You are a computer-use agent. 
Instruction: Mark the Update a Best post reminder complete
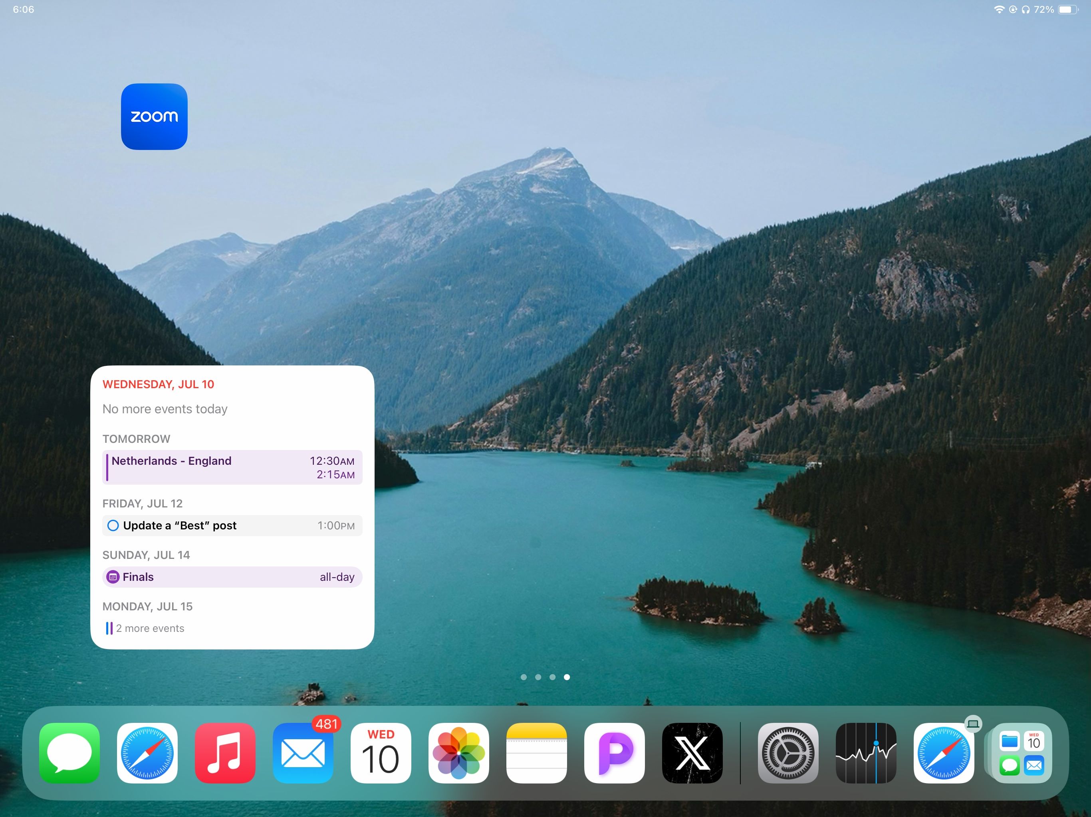113,525
